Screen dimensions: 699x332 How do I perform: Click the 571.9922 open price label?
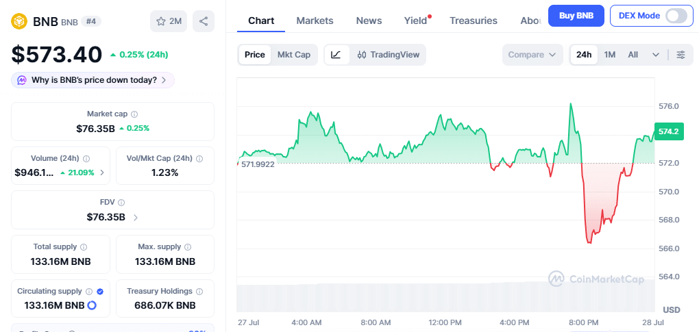coord(258,164)
